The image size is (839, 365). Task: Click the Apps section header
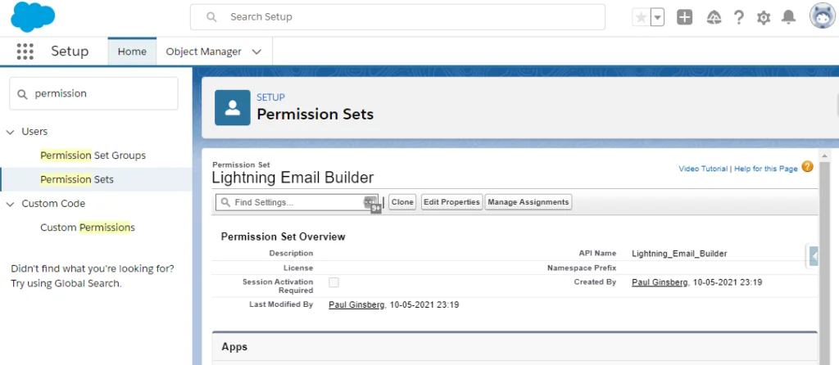coord(515,347)
